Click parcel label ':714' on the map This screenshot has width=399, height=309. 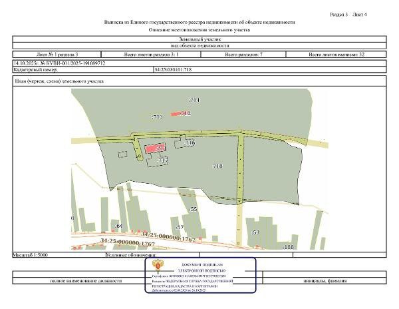[194, 100]
